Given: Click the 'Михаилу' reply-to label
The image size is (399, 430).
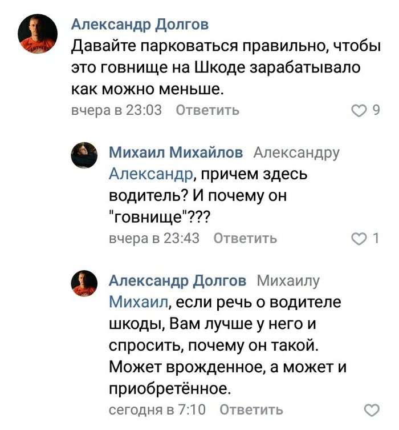Looking at the screenshot, I should point(288,280).
